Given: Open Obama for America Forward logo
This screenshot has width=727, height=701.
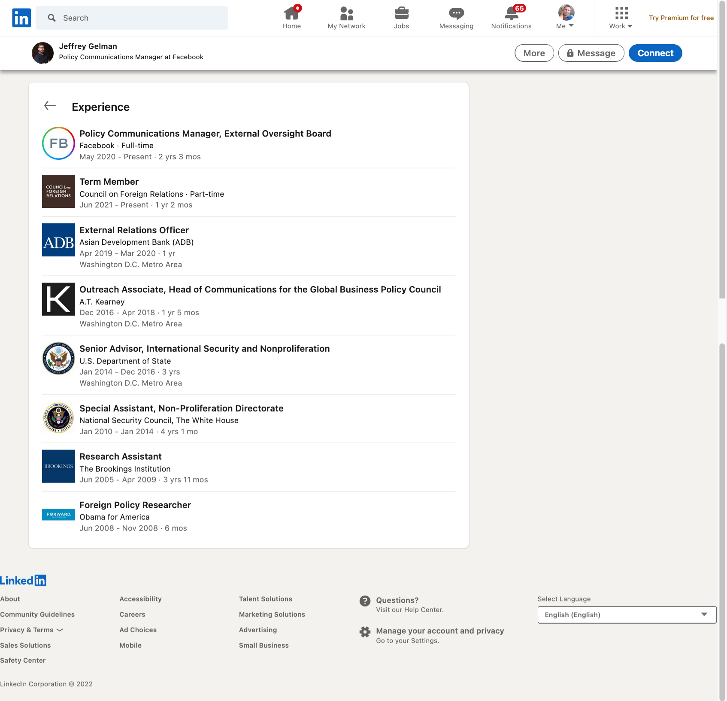Looking at the screenshot, I should coord(59,515).
